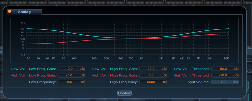
Task: Click the 'Low Vol. - Threshold:' label
Action: 192,69
